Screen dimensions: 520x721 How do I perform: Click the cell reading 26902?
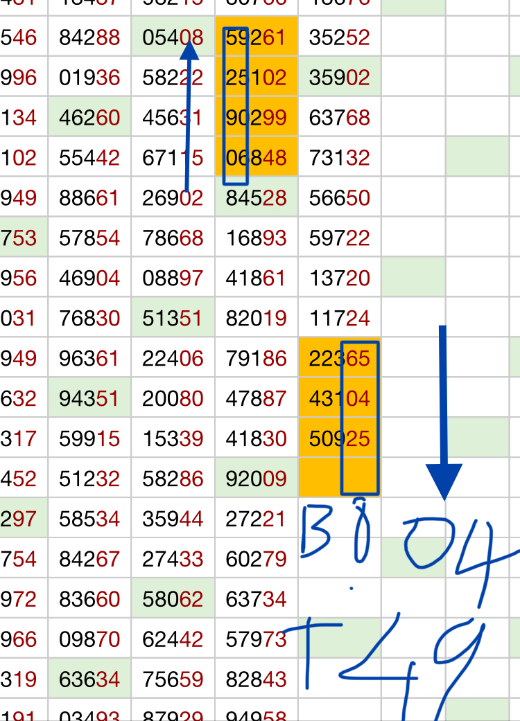[173, 196]
